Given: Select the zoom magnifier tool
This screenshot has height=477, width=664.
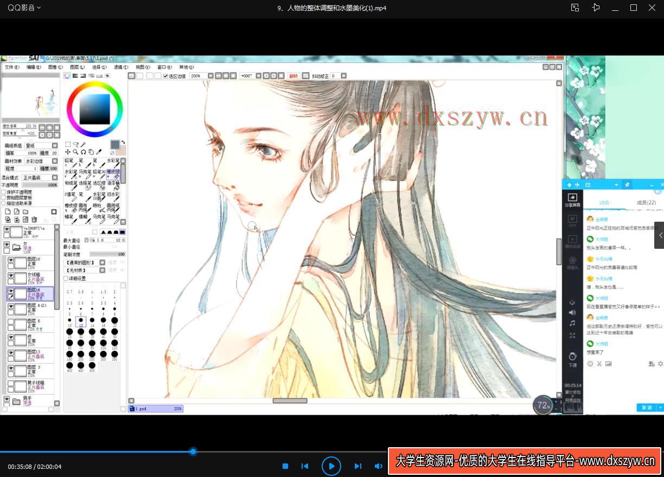Looking at the screenshot, I should [75, 152].
